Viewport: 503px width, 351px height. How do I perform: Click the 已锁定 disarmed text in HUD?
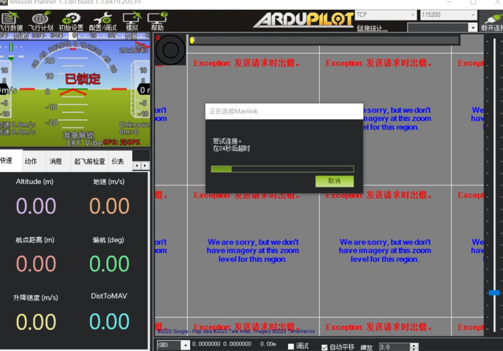[x=83, y=79]
